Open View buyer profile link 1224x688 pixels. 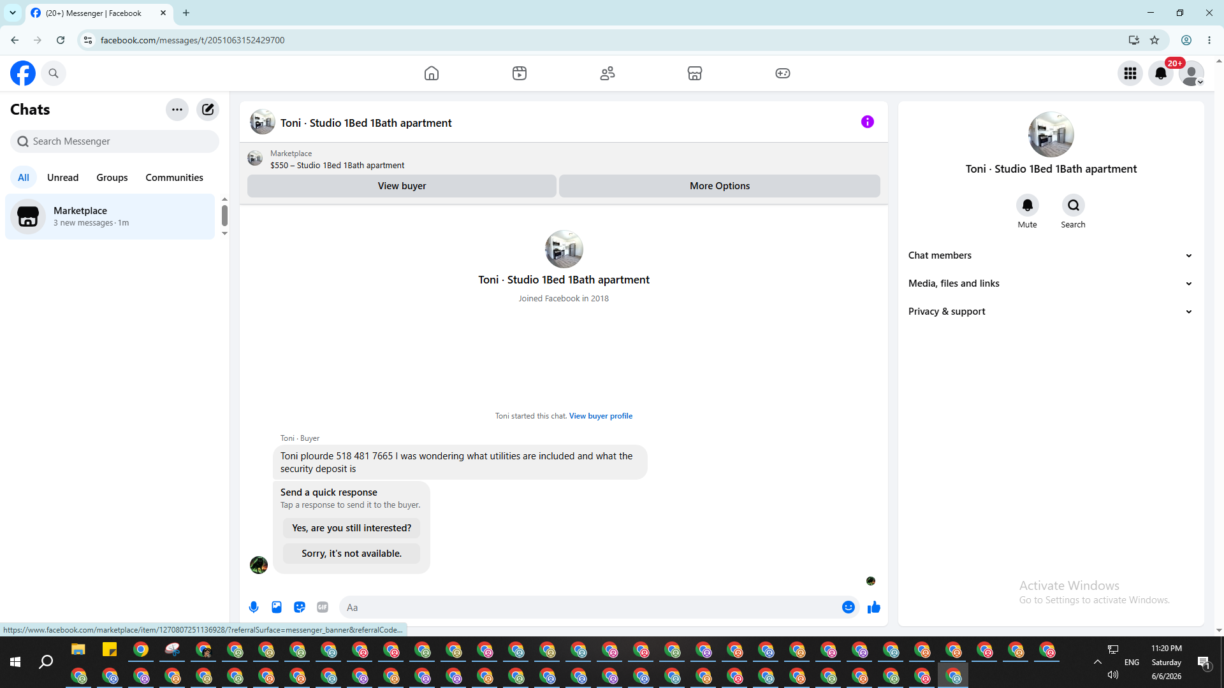click(601, 416)
